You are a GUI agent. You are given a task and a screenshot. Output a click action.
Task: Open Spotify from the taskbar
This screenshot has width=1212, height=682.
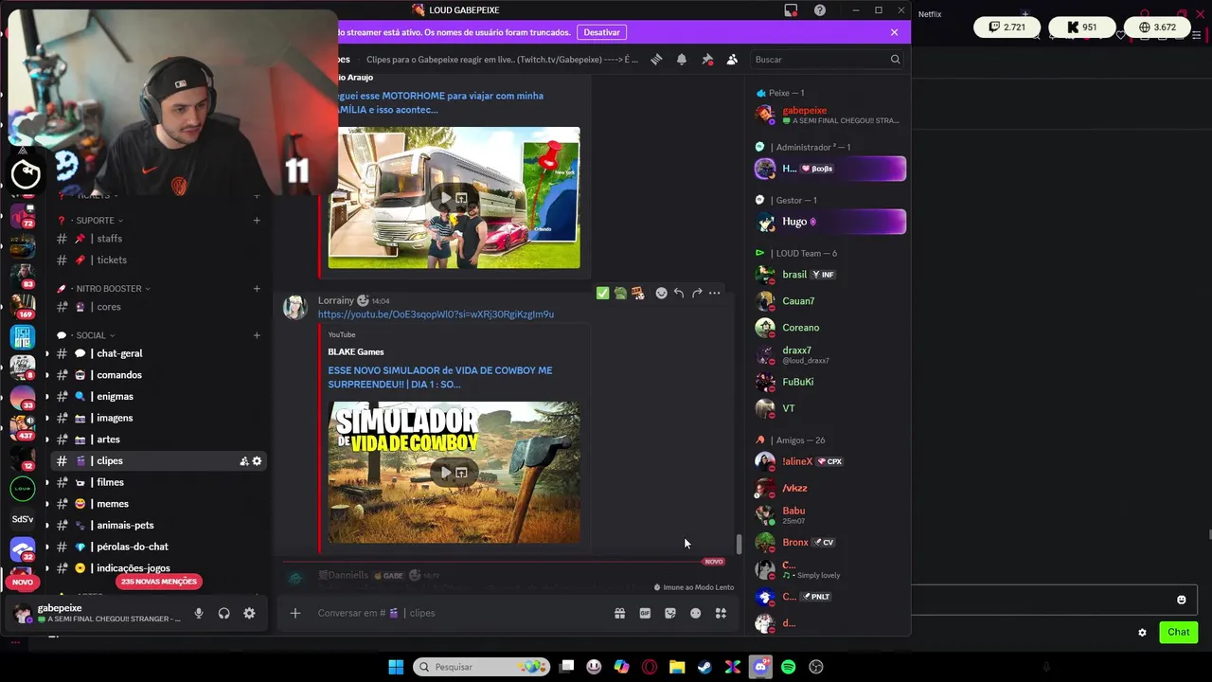[788, 667]
